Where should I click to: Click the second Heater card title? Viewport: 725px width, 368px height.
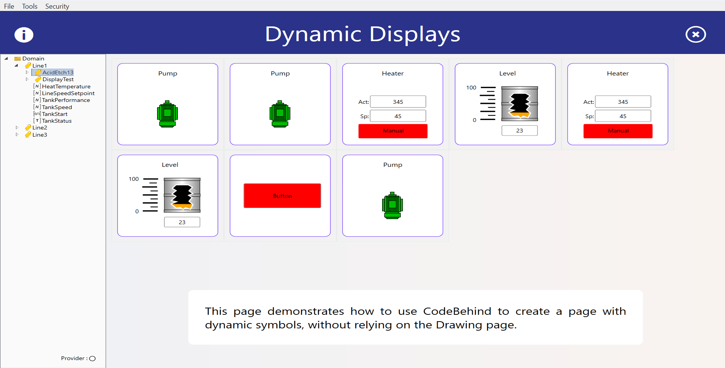tap(618, 74)
